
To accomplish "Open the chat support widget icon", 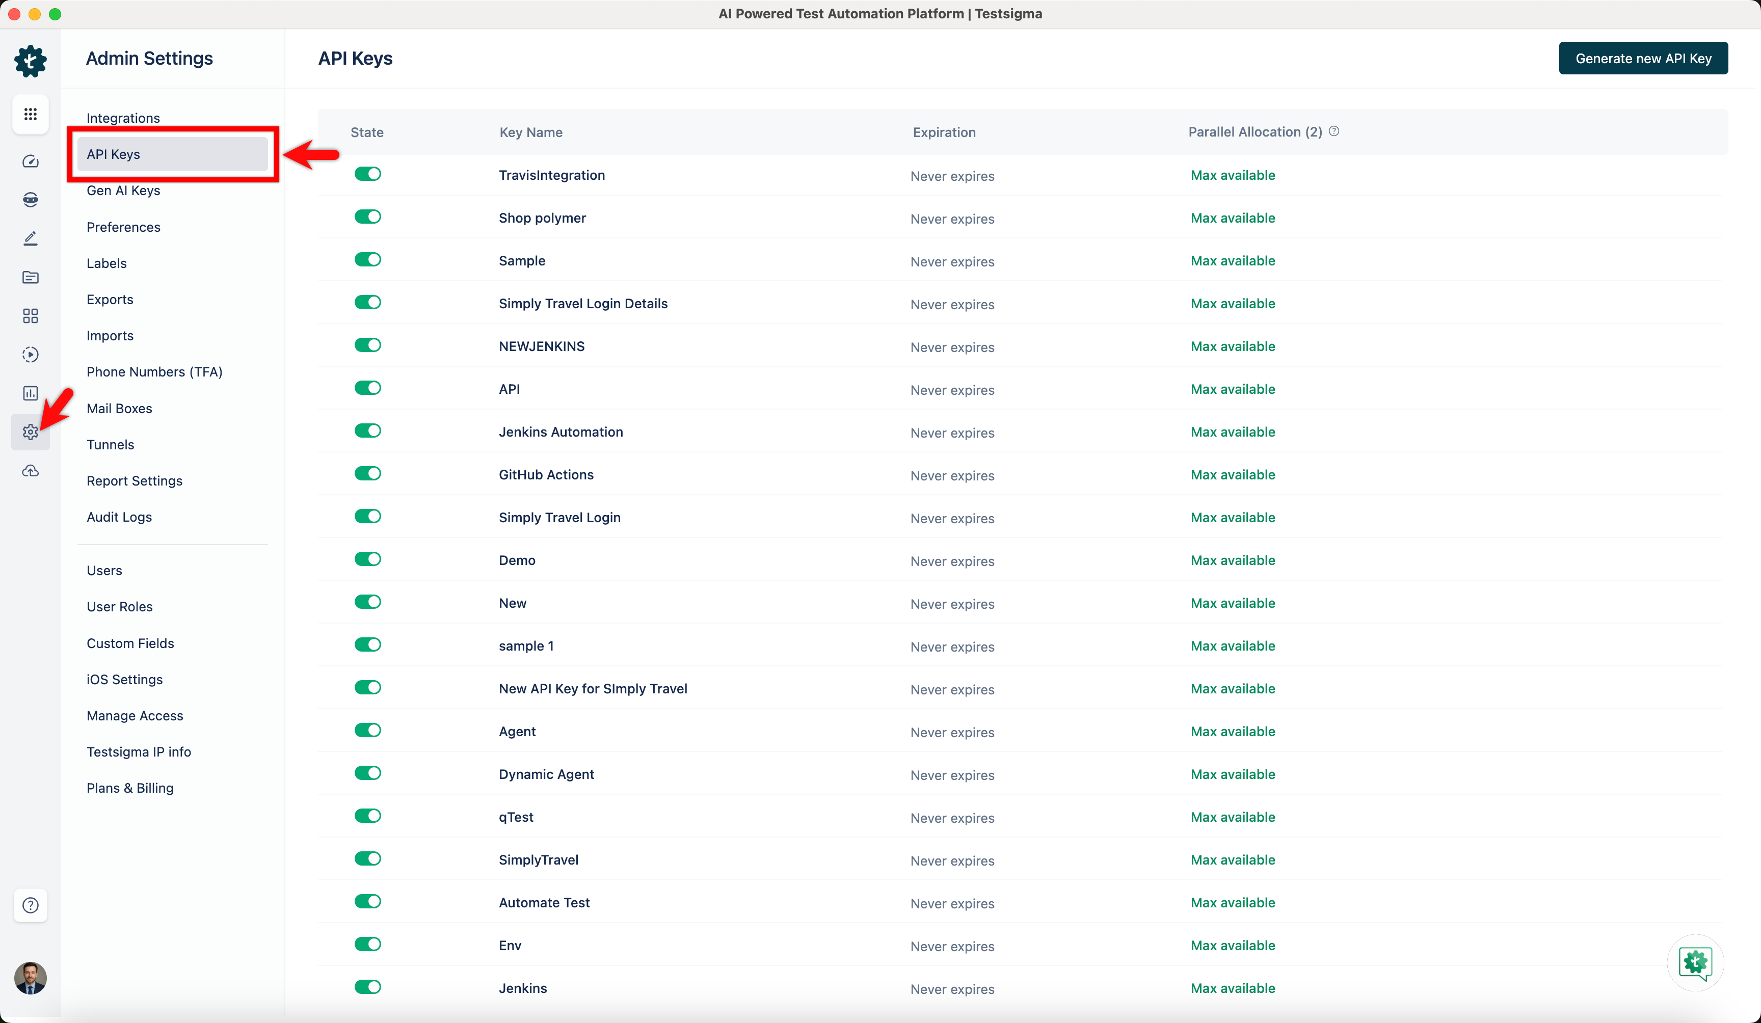I will point(1695,962).
